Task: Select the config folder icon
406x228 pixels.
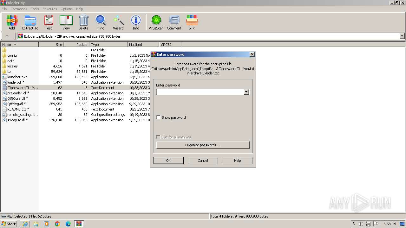Action: [4, 55]
